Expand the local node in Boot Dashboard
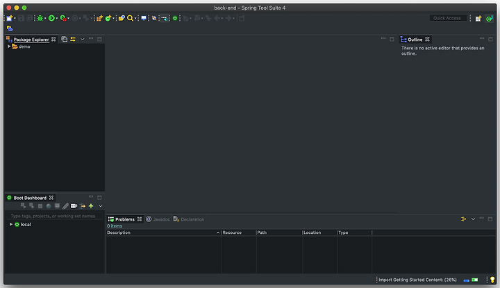This screenshot has height=288, width=500. click(x=11, y=224)
